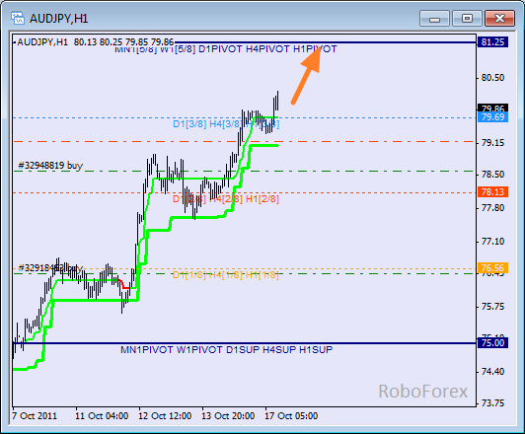Image resolution: width=525 pixels, height=434 pixels.
Task: Click the 7 Oct 2011 date label
Action: point(35,416)
